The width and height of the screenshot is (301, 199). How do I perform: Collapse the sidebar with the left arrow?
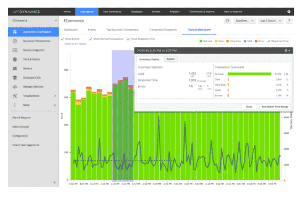coord(55,182)
